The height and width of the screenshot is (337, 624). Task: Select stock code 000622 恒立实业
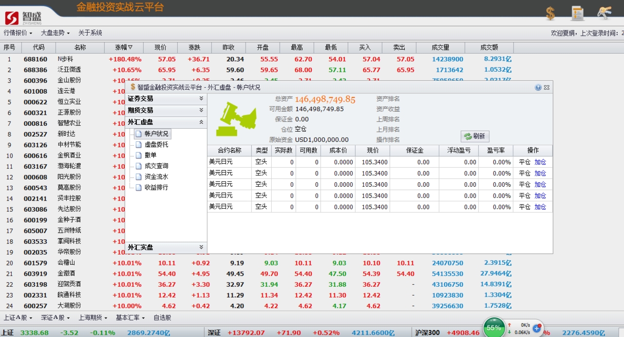coord(36,102)
